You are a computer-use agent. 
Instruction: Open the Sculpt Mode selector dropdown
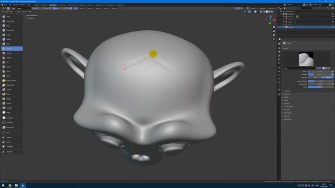click(x=8, y=11)
